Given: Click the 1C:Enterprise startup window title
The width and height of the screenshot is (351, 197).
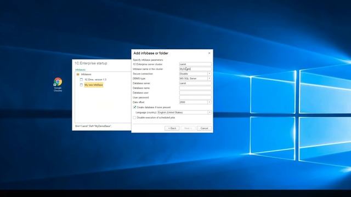Looking at the screenshot, I should point(91,63).
